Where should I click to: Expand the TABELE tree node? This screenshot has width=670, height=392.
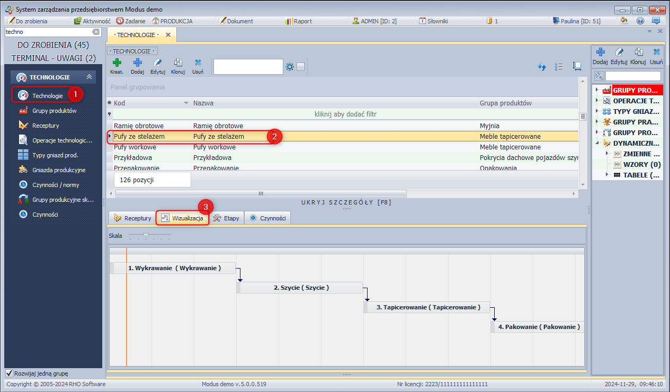(x=607, y=175)
